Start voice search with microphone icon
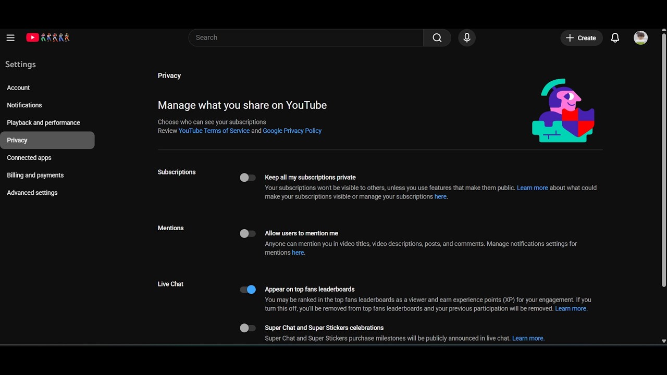This screenshot has height=375, width=667. (x=467, y=37)
